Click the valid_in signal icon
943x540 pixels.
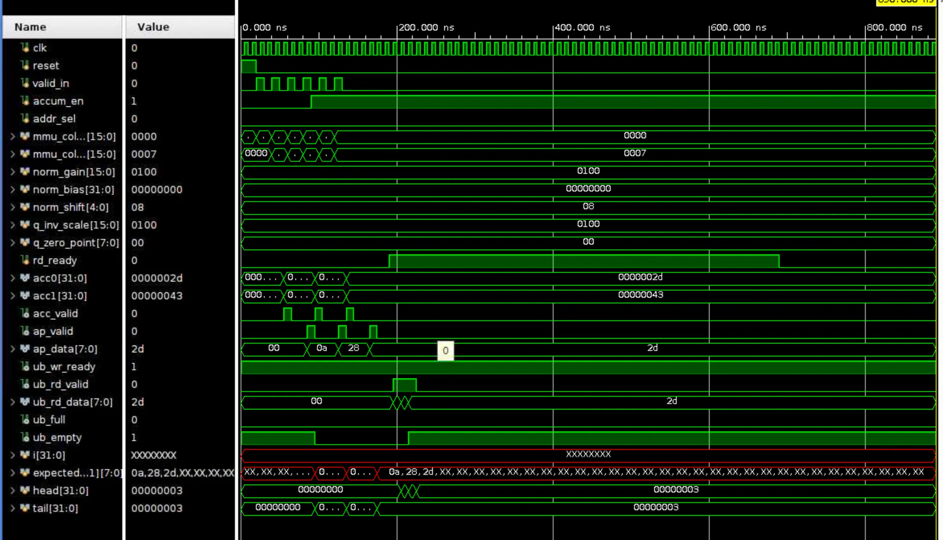pyautogui.click(x=25, y=83)
